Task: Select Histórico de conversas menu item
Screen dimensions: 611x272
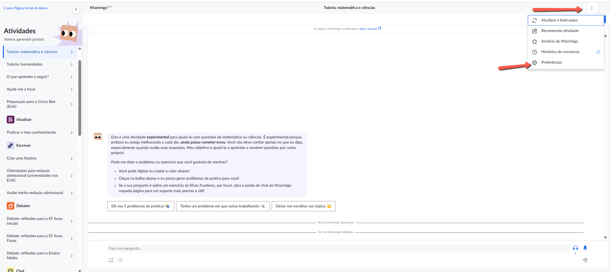Action: click(x=566, y=52)
